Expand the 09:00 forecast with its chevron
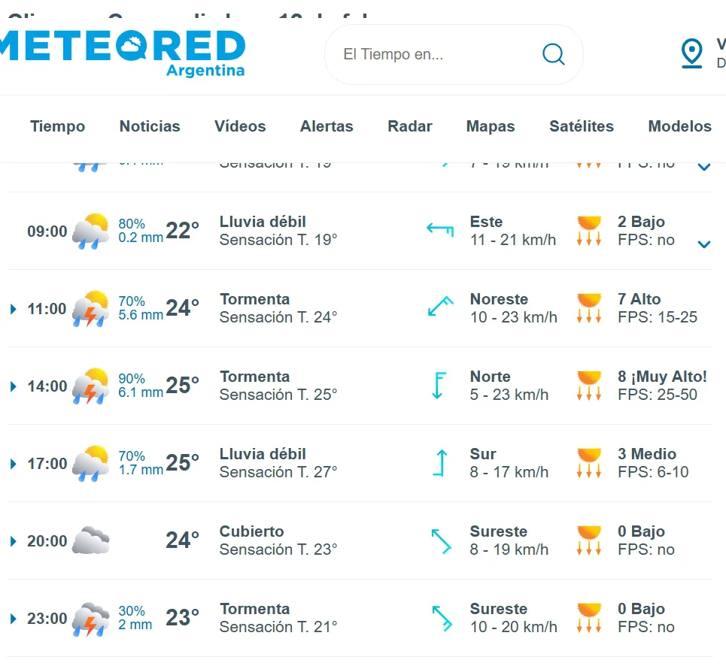 [703, 244]
